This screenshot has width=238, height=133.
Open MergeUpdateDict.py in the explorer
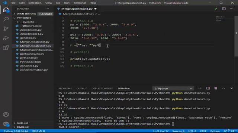click(35, 42)
